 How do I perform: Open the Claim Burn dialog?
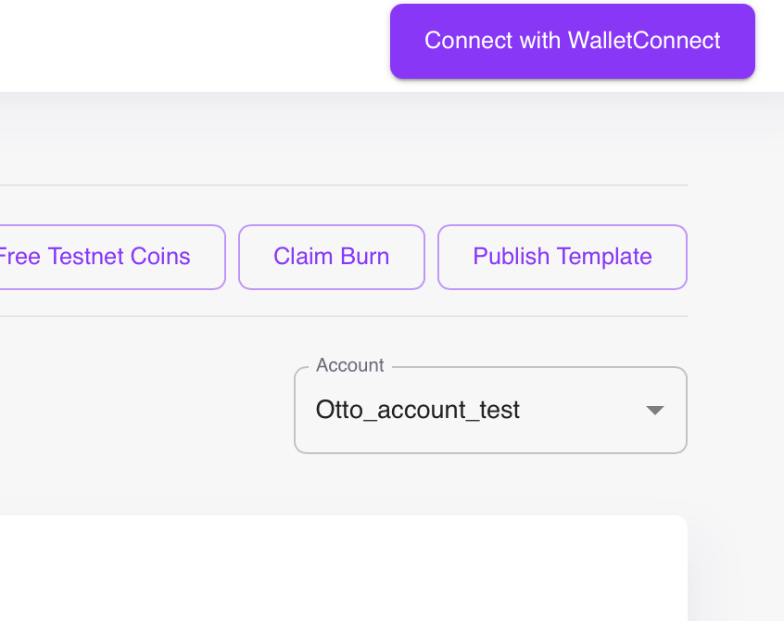pos(332,257)
